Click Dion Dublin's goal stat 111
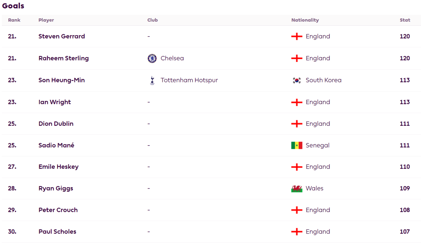The image size is (421, 251). pos(405,124)
